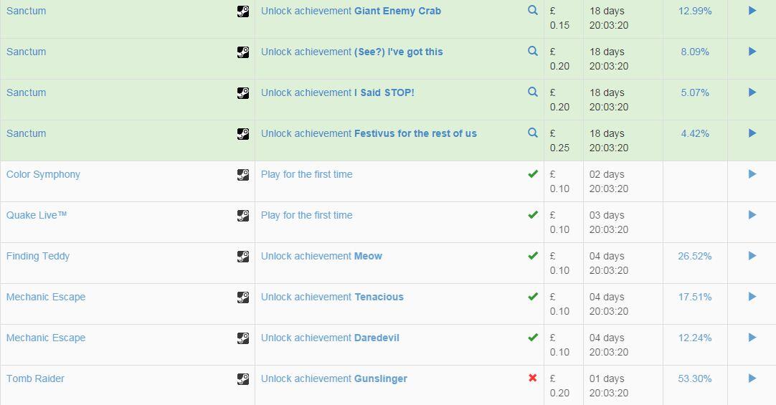Click the magnifier icon for I Said STOP!
Image resolution: width=776 pixels, height=405 pixels.
click(x=533, y=92)
